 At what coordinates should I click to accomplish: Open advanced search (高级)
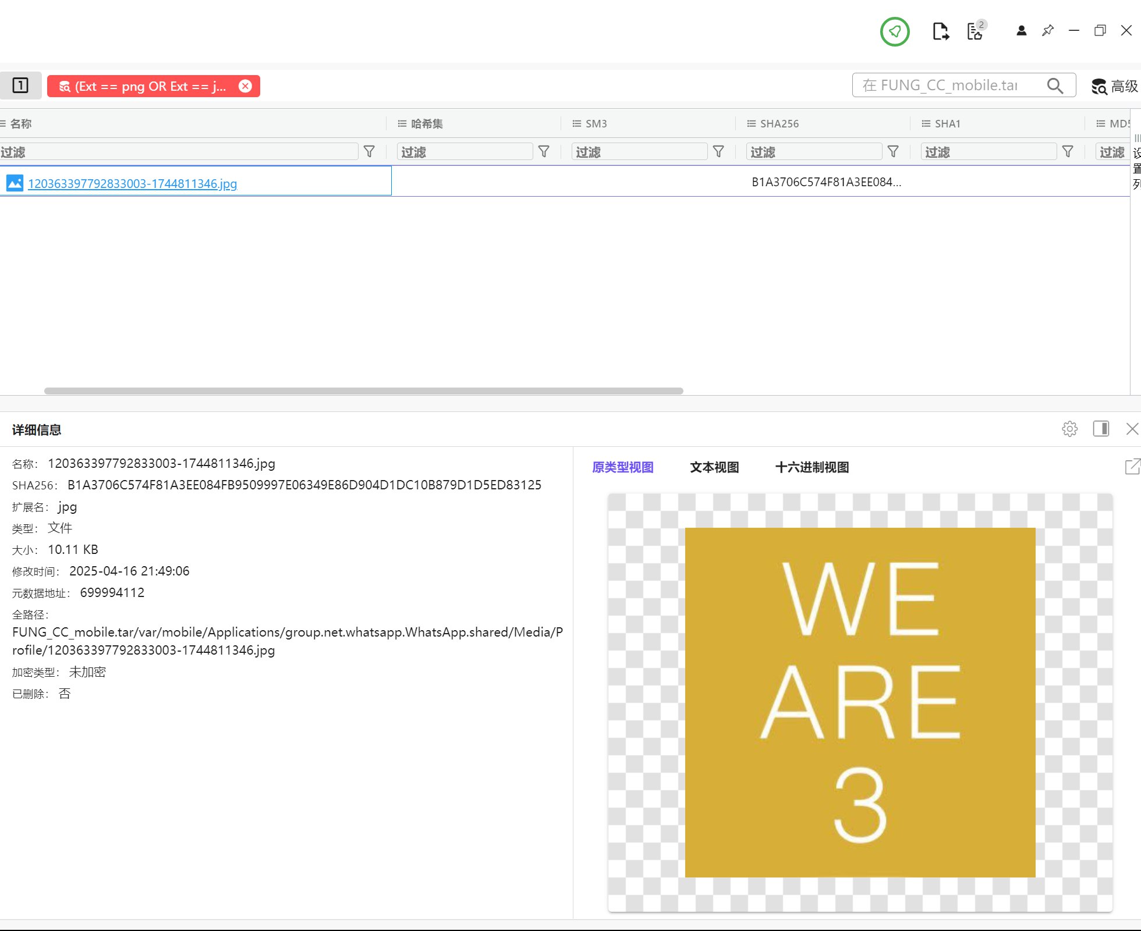coord(1114,86)
